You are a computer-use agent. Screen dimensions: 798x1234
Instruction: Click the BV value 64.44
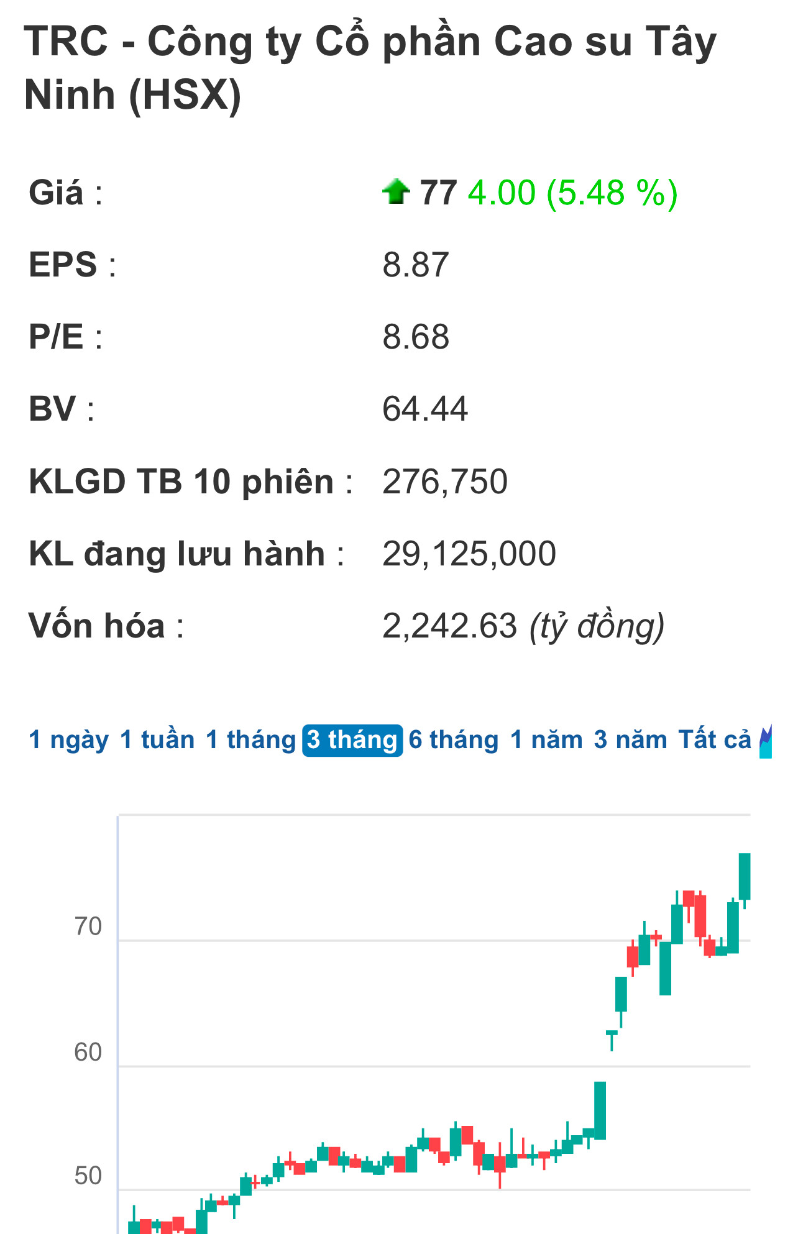424,409
